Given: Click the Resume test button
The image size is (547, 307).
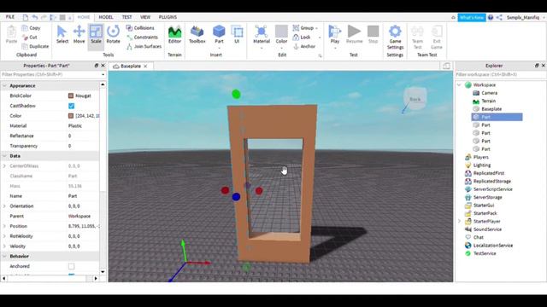Looking at the screenshot, I should (x=354, y=34).
